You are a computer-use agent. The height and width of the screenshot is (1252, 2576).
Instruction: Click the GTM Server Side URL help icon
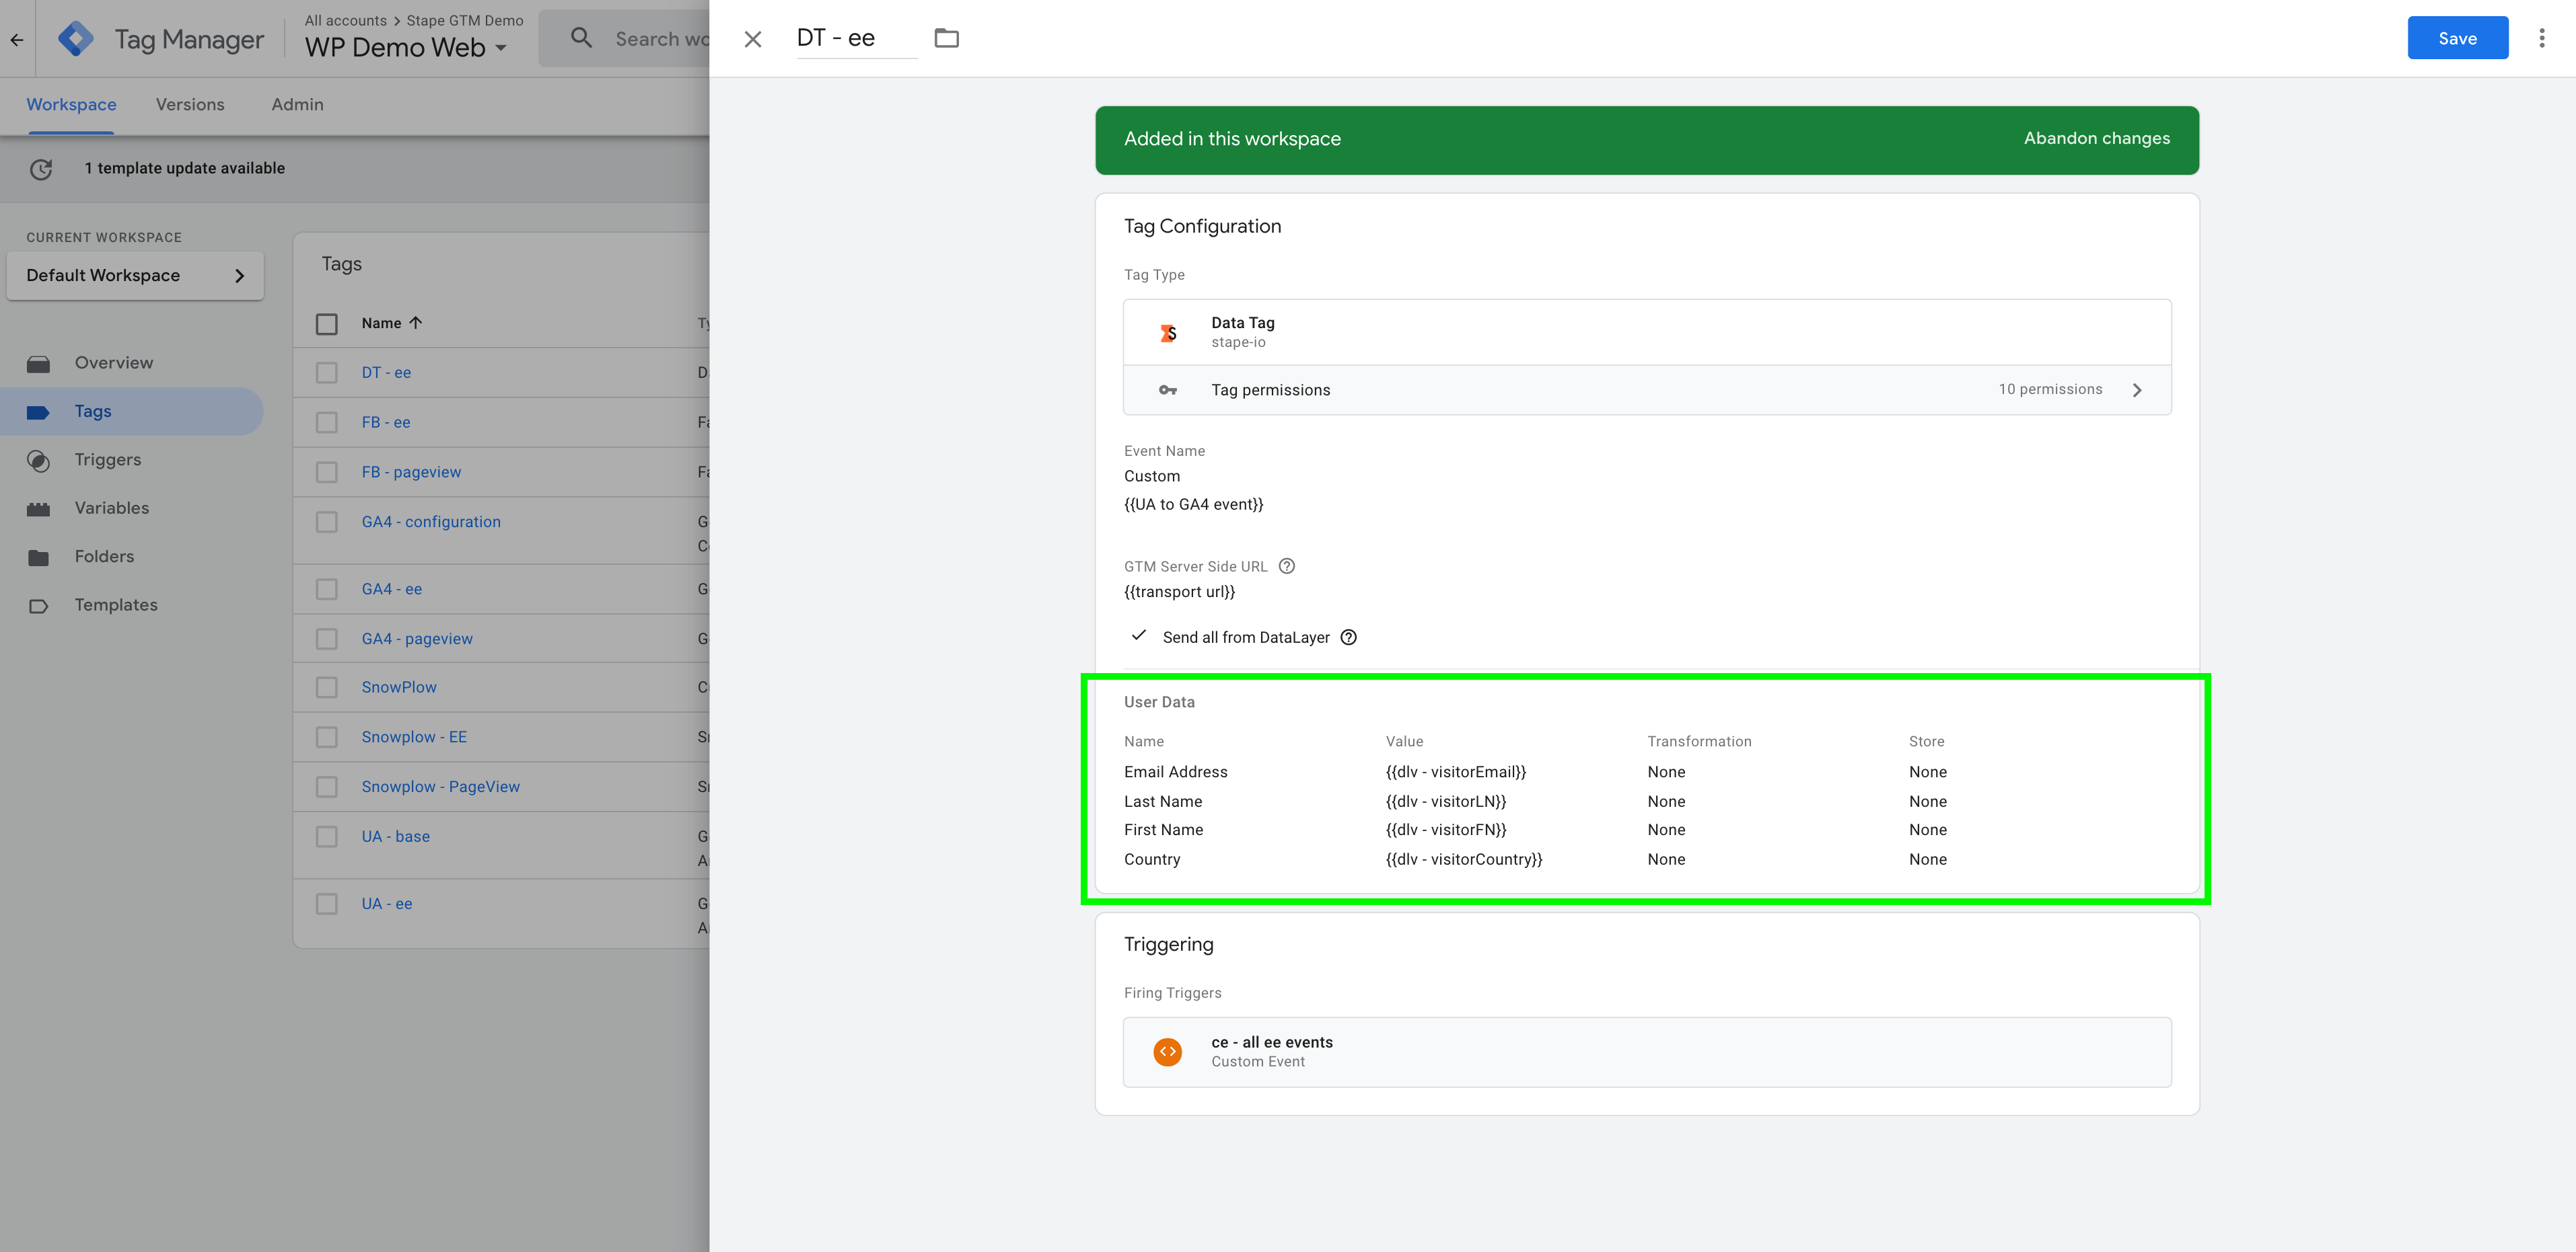1286,565
